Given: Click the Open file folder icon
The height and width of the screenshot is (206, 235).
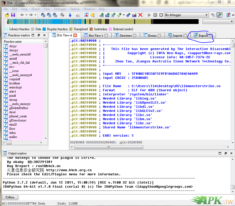Looking at the screenshot, I should [7, 15].
